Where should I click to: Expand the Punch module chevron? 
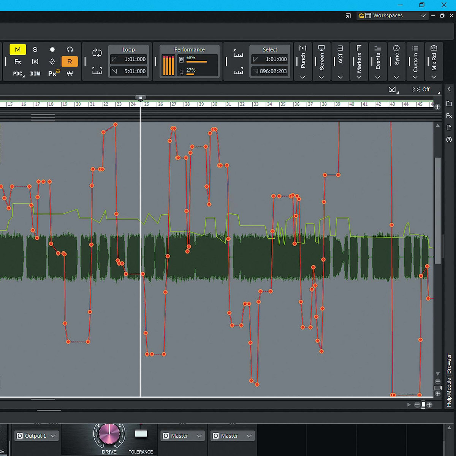(302, 77)
